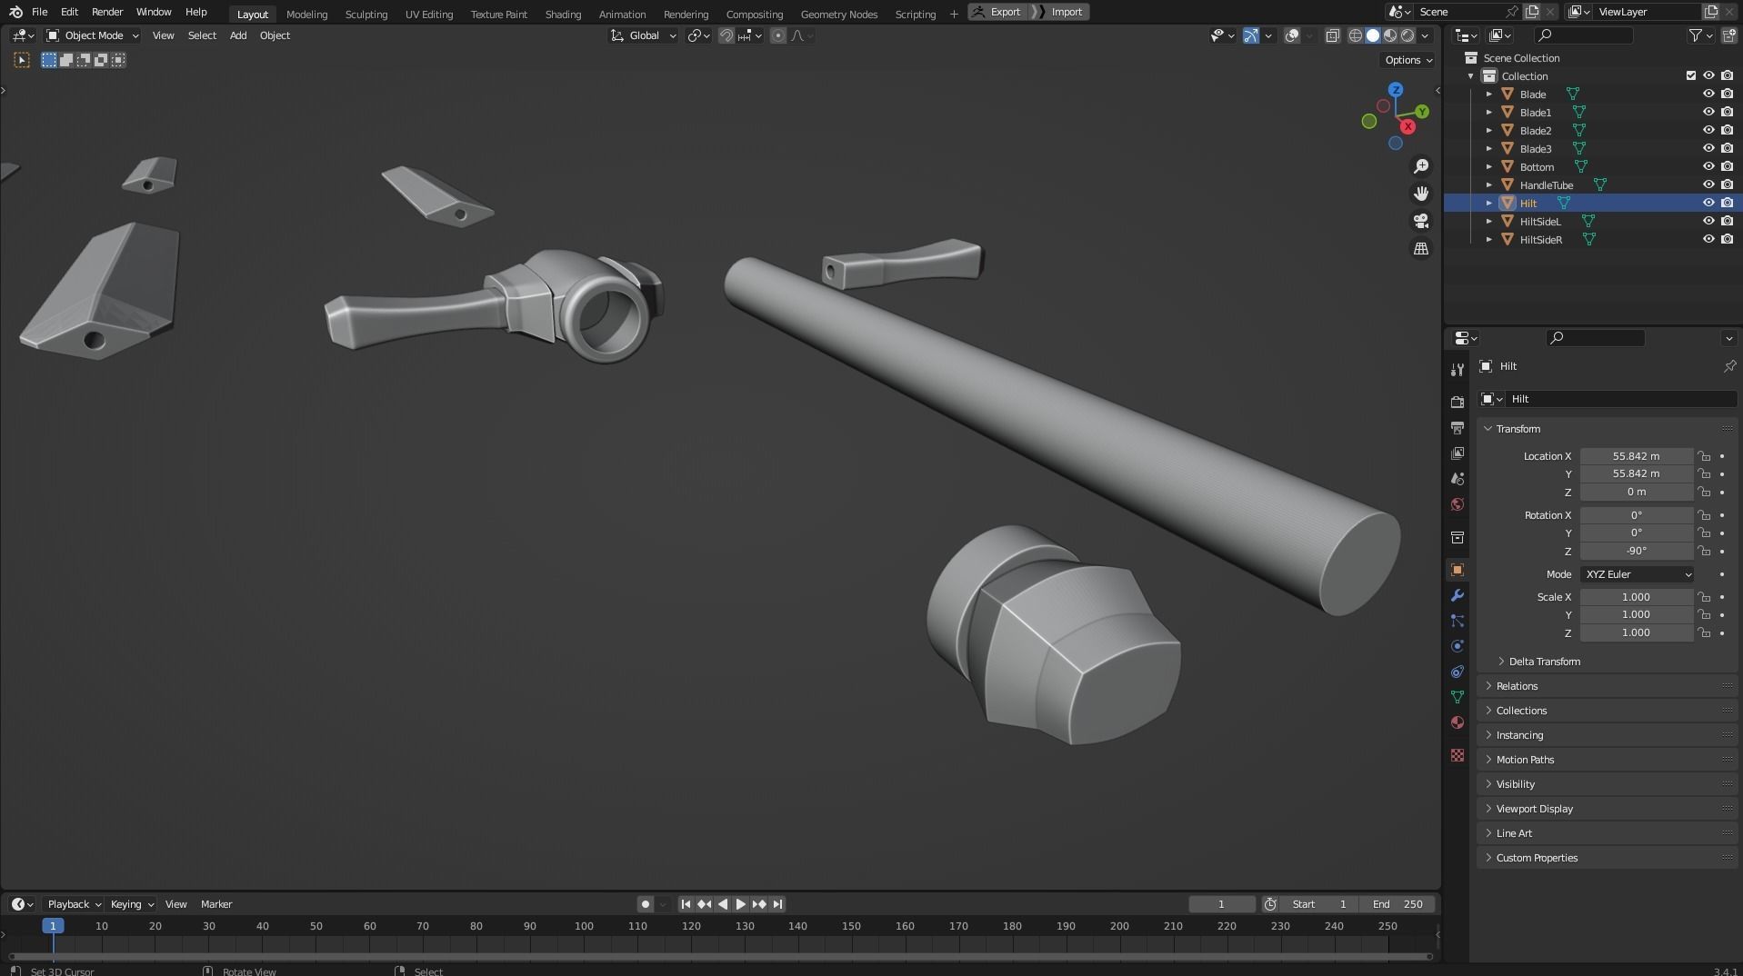This screenshot has height=976, width=1743.
Task: Switch perspective/orthographic with the grid gizmo
Action: pyautogui.click(x=1420, y=248)
